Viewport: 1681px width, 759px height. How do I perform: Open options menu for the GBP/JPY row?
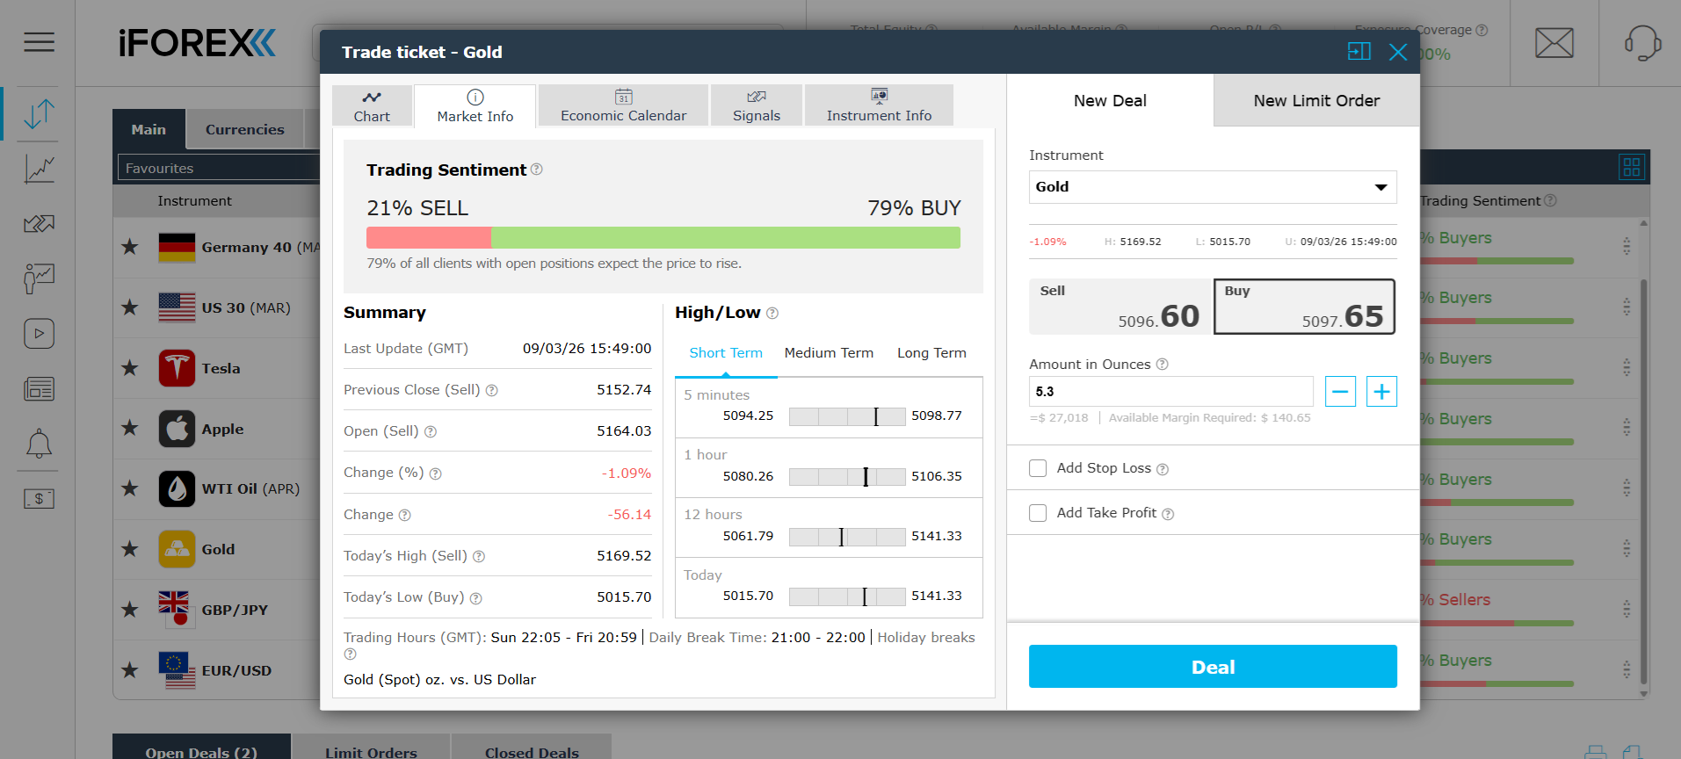point(1627,609)
